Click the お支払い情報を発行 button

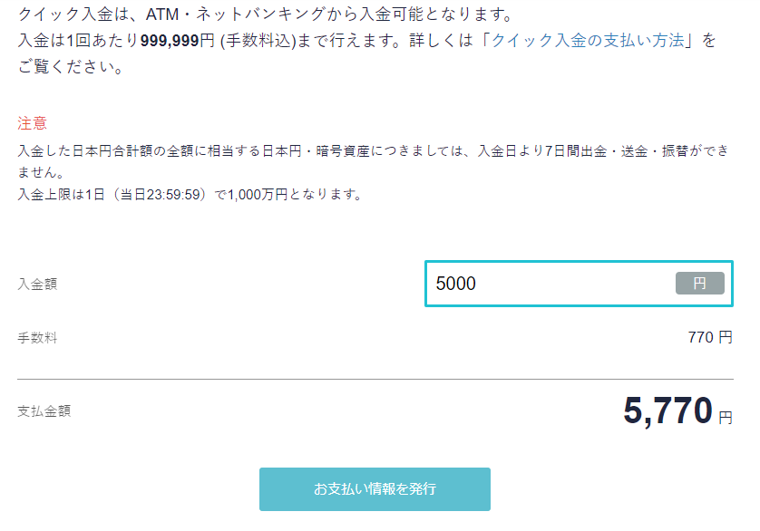[x=375, y=489]
